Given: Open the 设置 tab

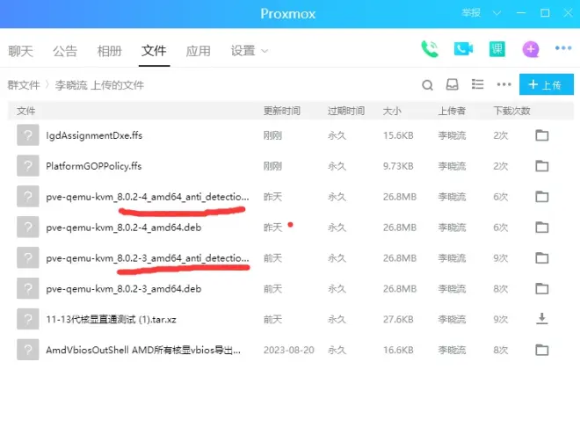Looking at the screenshot, I should pos(243,51).
